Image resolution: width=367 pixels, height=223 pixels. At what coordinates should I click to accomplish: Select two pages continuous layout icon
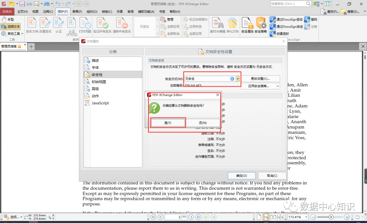[280, 217]
